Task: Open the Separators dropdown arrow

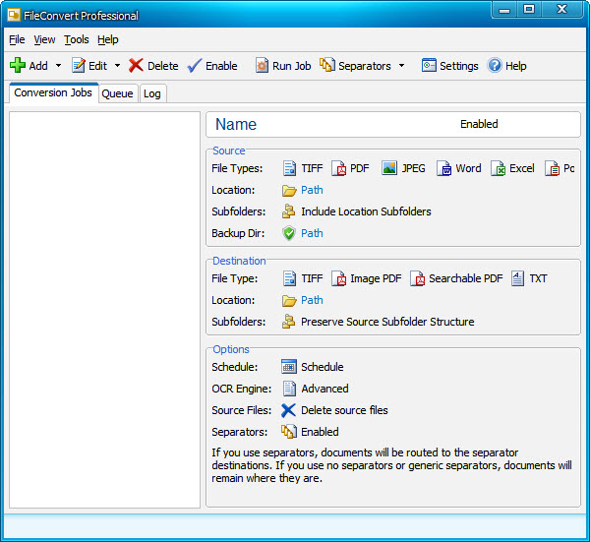Action: point(401,66)
